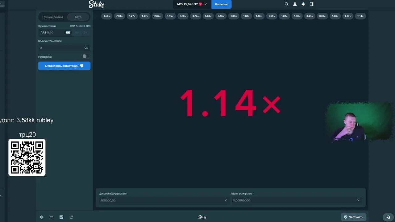The width and height of the screenshot is (395, 222).
Task: Click the streamer webcam overlay
Action: [358, 122]
